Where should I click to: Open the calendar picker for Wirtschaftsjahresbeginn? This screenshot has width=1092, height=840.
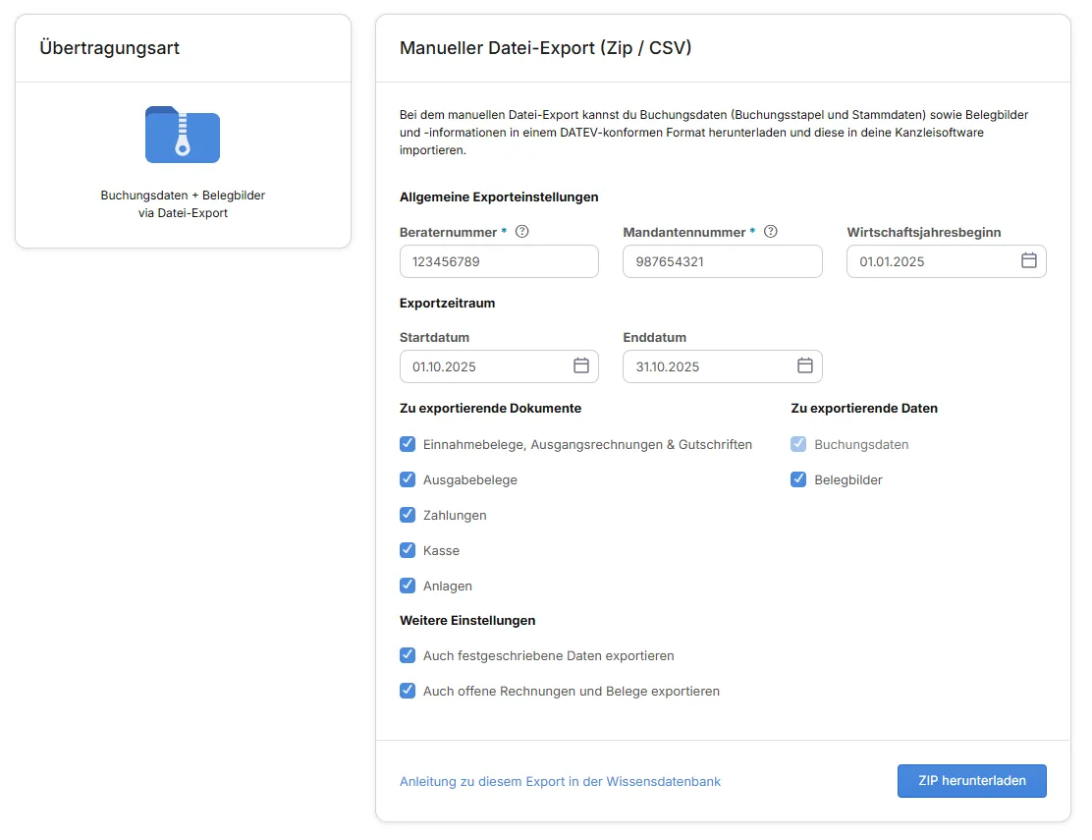1028,260
